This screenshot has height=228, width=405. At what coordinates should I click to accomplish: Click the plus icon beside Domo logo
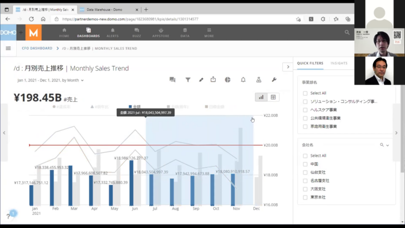pos(21,32)
